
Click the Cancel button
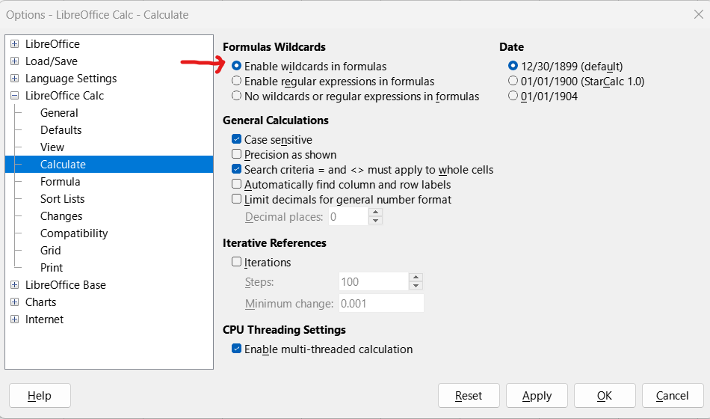(x=673, y=396)
